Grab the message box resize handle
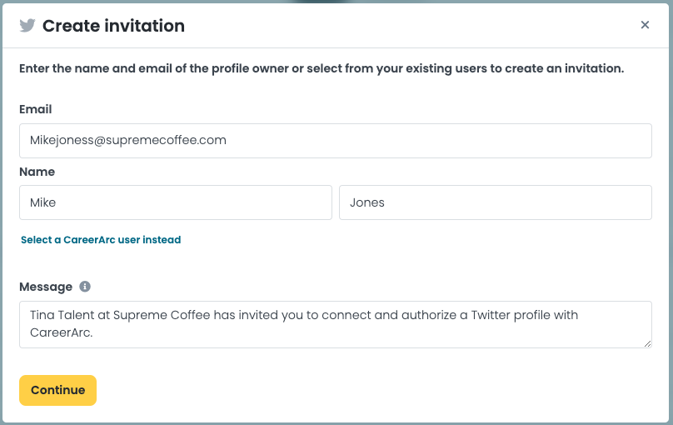 point(647,343)
